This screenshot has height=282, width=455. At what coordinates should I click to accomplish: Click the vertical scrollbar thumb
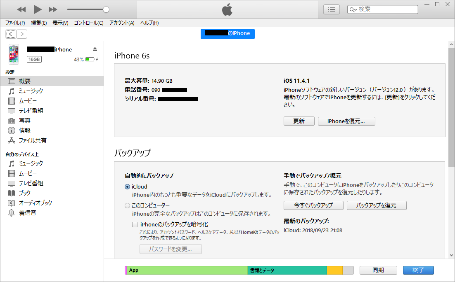[451, 107]
